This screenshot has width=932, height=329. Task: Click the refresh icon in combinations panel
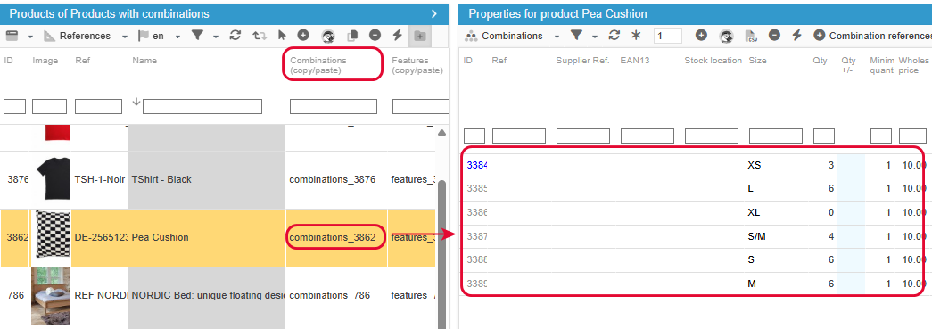(x=614, y=36)
